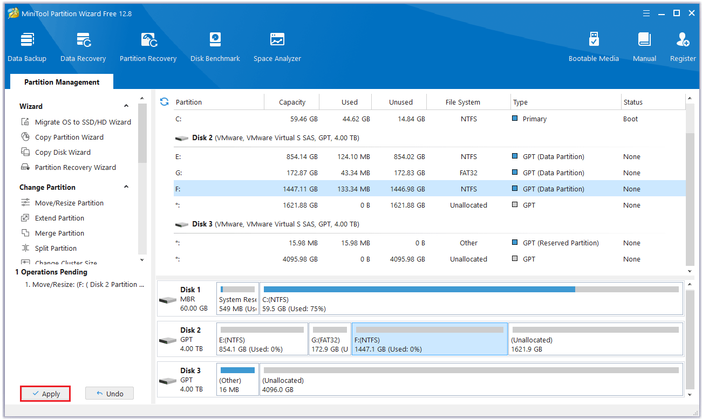Click Copy Partition Wizard icon
This screenshot has width=702, height=419.
click(25, 137)
